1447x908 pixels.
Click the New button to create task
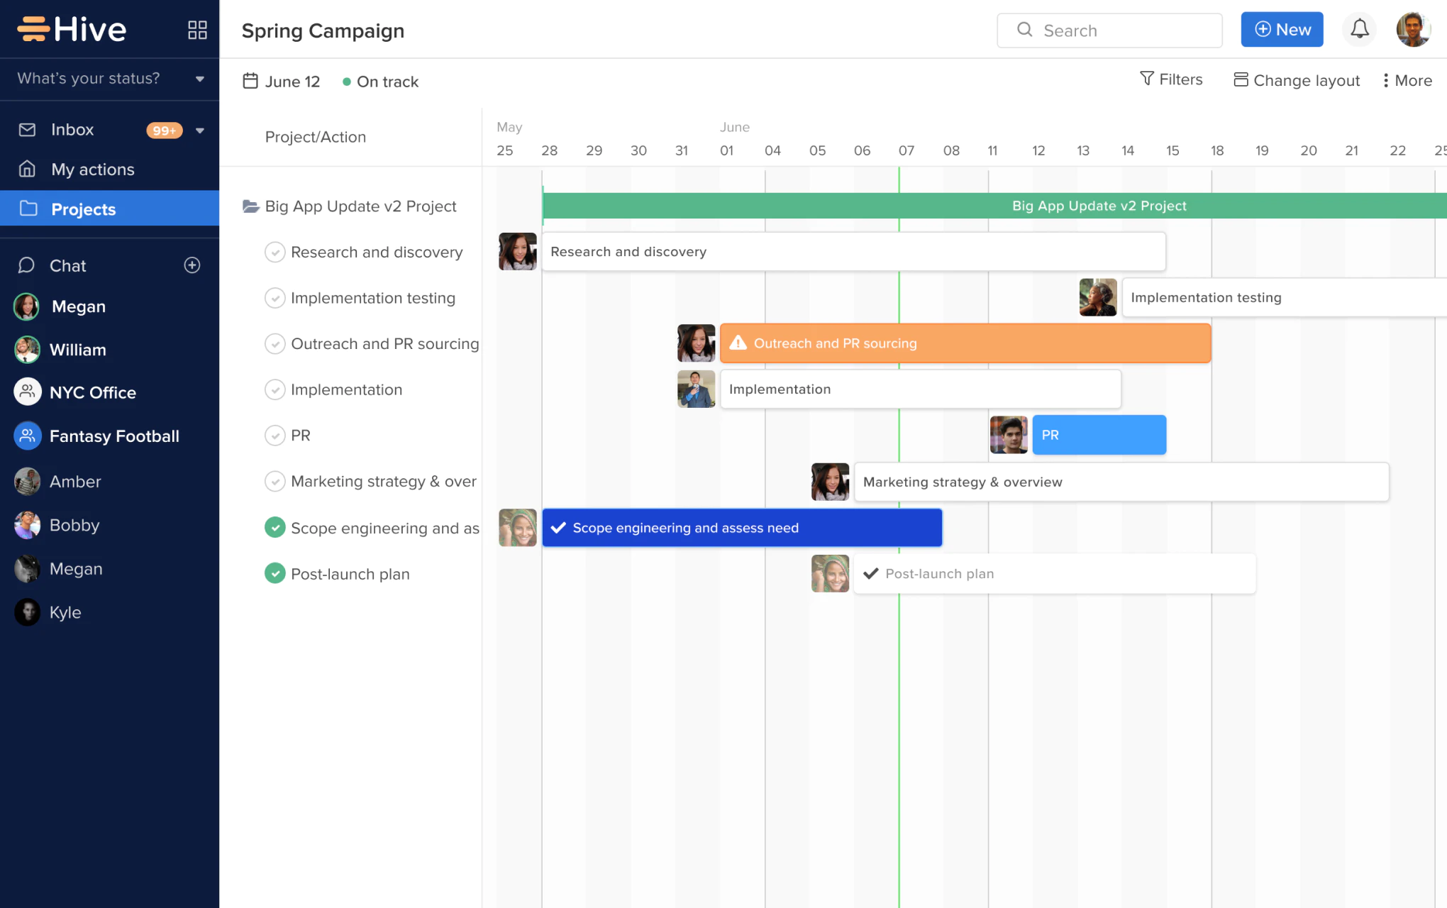pos(1283,28)
